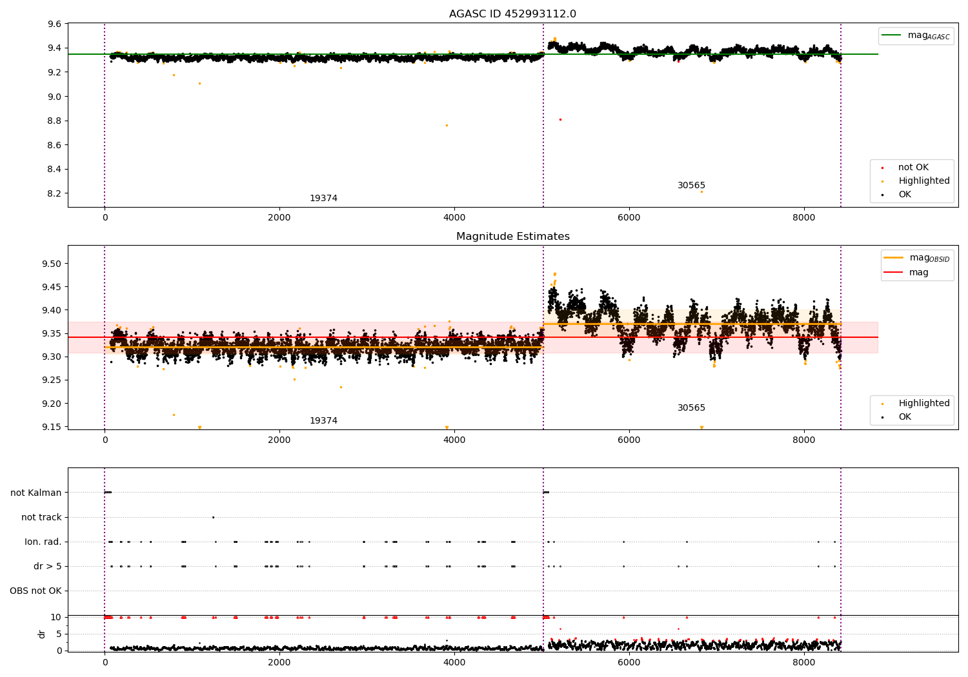Select 'OK' in the AGASC plot legend
This screenshot has width=968, height=677.
(896, 195)
